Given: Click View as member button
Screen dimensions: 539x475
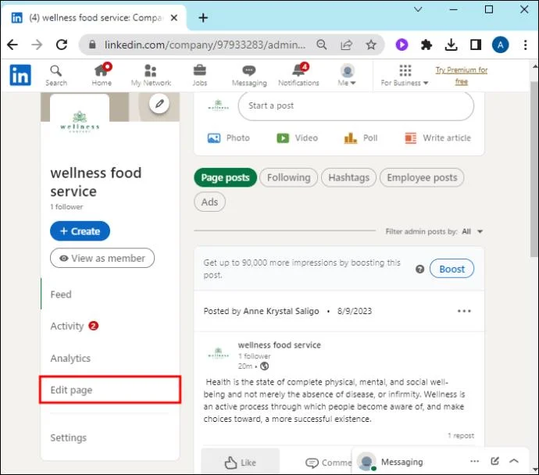Looking at the screenshot, I should point(102,258).
